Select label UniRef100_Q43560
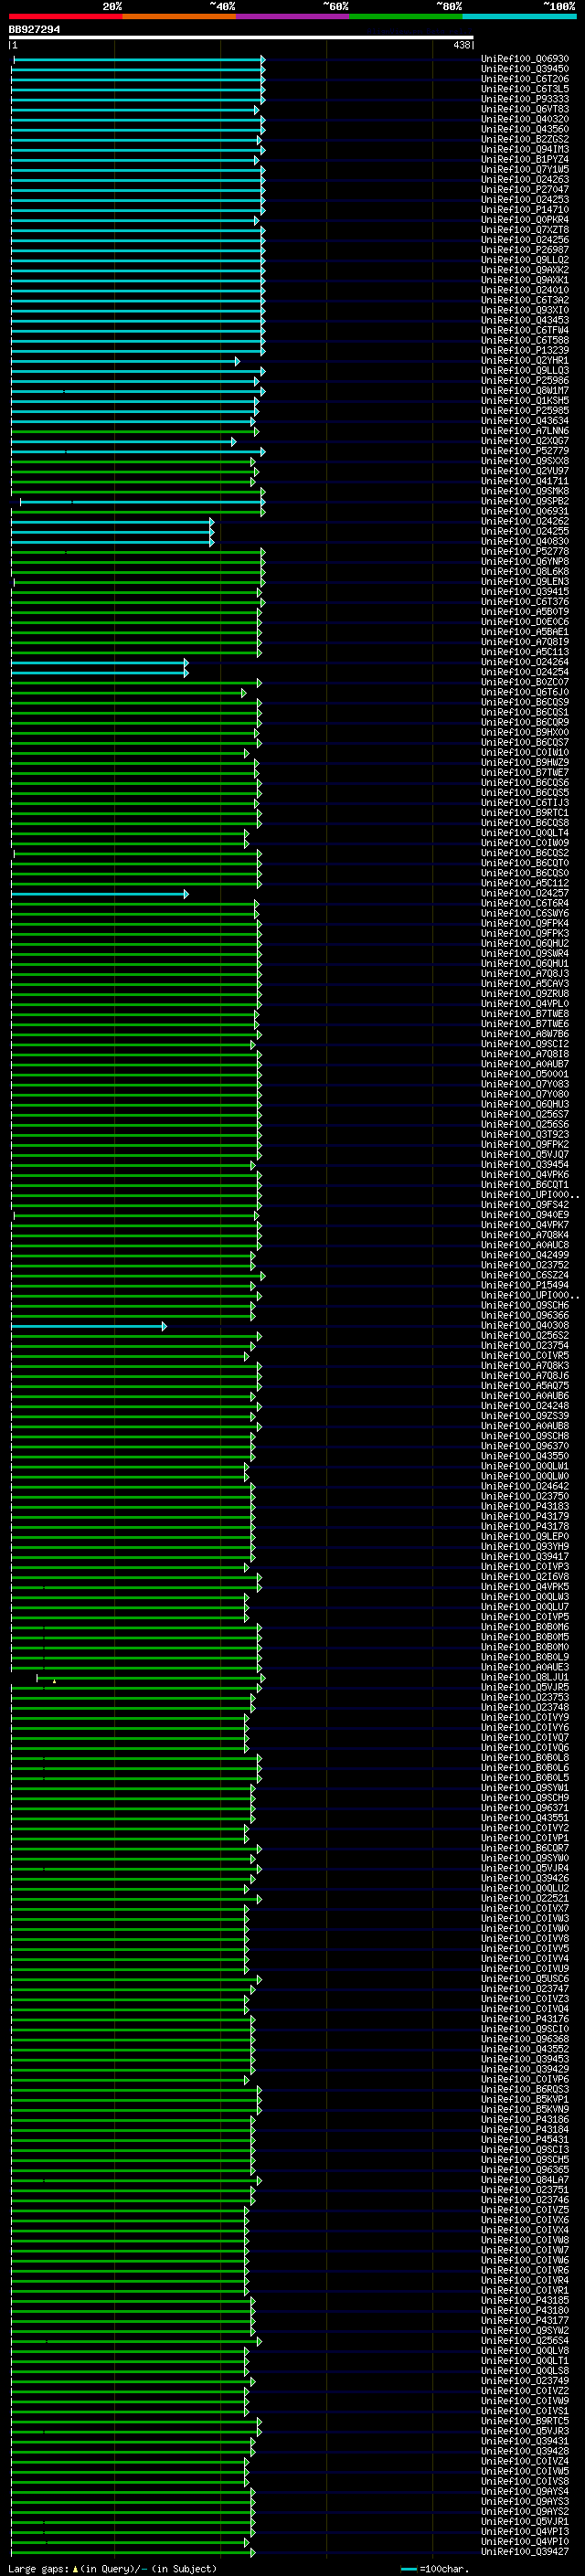This screenshot has height=2576, width=585. (525, 129)
